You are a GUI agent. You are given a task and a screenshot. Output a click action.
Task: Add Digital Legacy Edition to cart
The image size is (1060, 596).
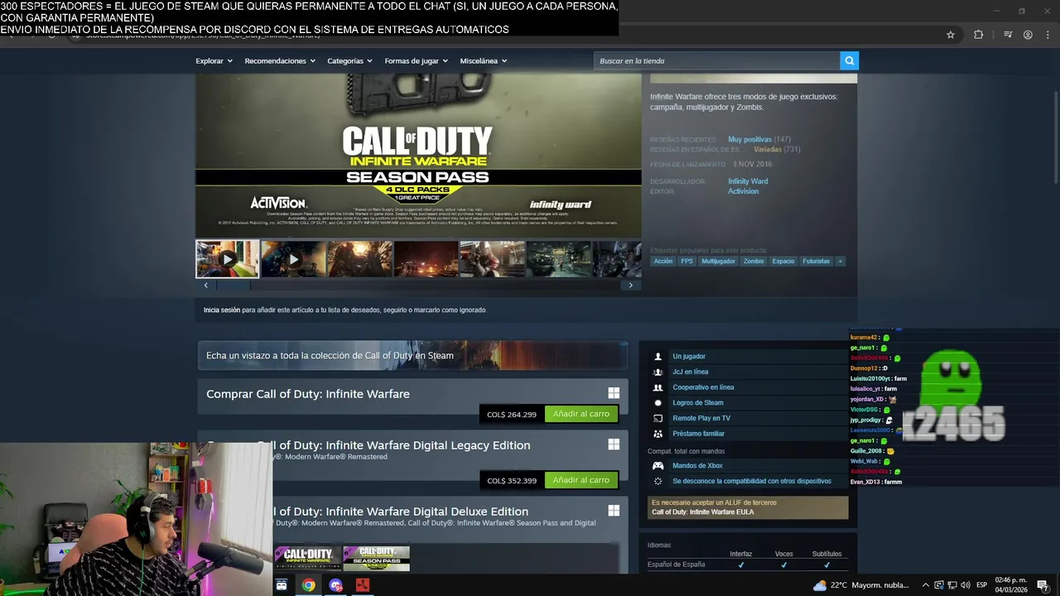[581, 480]
